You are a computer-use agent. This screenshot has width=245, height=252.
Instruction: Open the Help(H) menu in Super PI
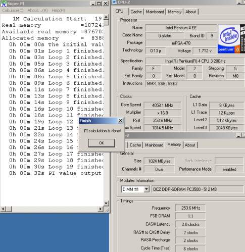[58, 11]
